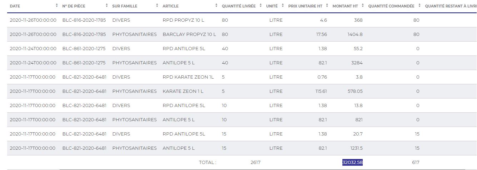Select the highlighted total amount 32032.58
477x170 pixels.
pyautogui.click(x=352, y=163)
